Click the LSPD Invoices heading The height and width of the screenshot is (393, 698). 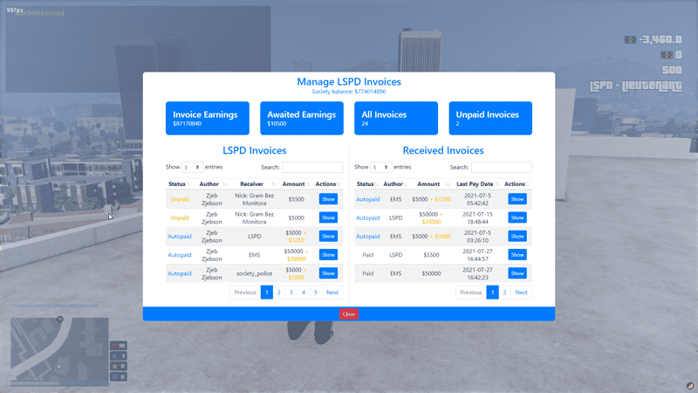255,150
